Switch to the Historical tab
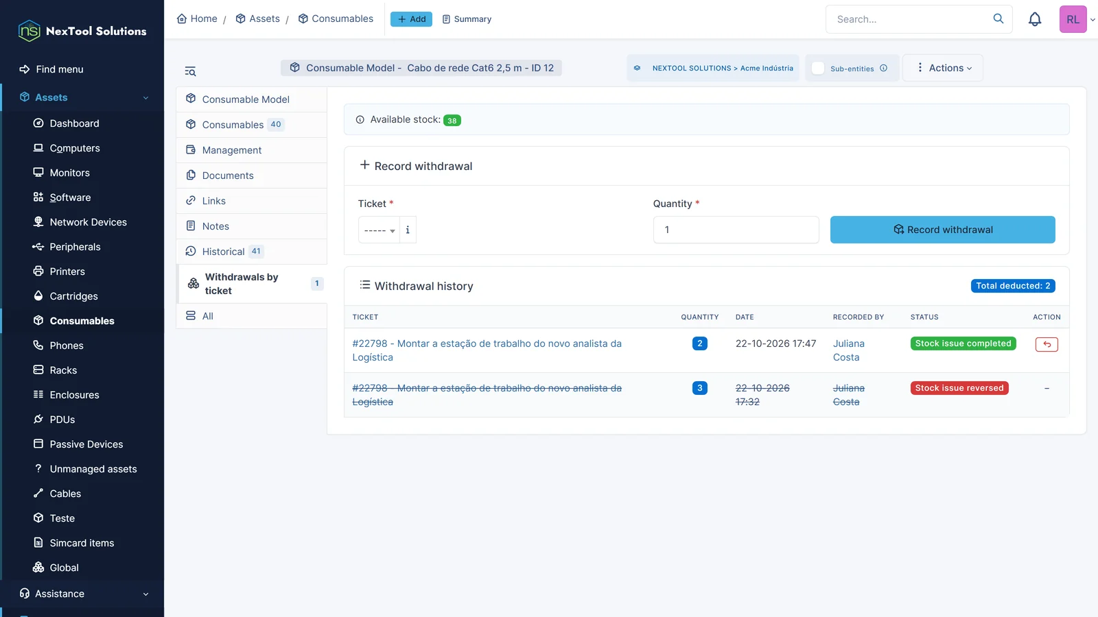 [251, 252]
